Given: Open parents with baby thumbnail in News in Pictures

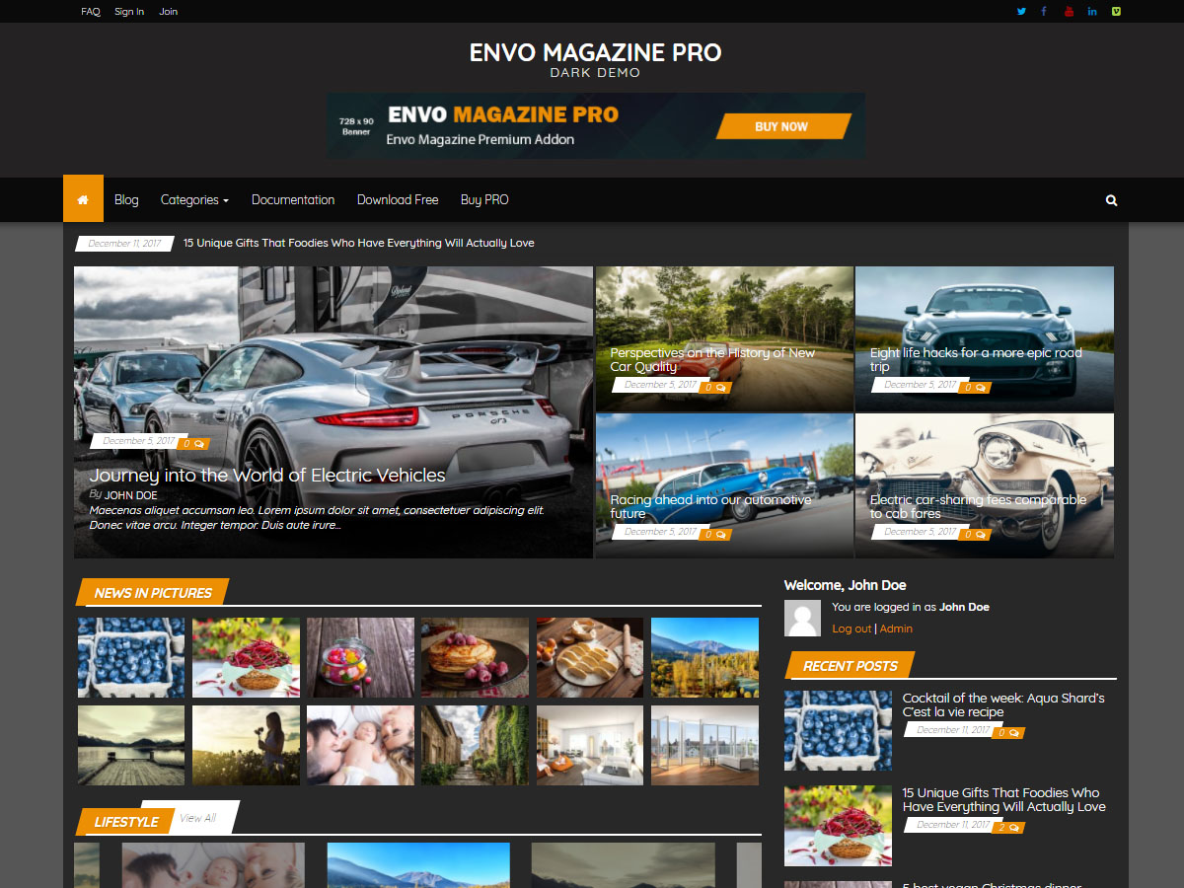Looking at the screenshot, I should pyautogui.click(x=360, y=745).
